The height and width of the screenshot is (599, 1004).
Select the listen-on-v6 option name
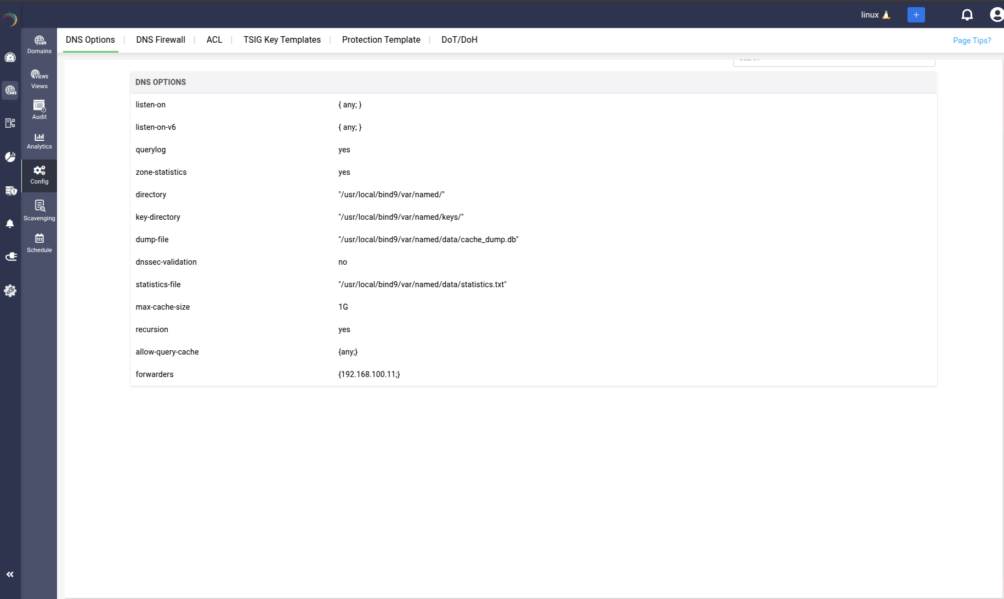click(x=156, y=128)
